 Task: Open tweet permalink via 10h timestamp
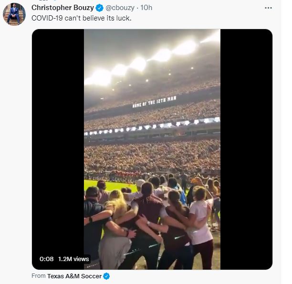[x=147, y=8]
